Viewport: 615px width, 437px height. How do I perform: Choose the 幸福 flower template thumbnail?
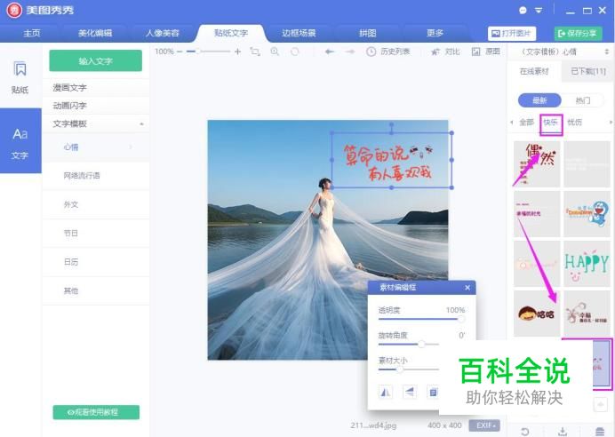tap(587, 314)
